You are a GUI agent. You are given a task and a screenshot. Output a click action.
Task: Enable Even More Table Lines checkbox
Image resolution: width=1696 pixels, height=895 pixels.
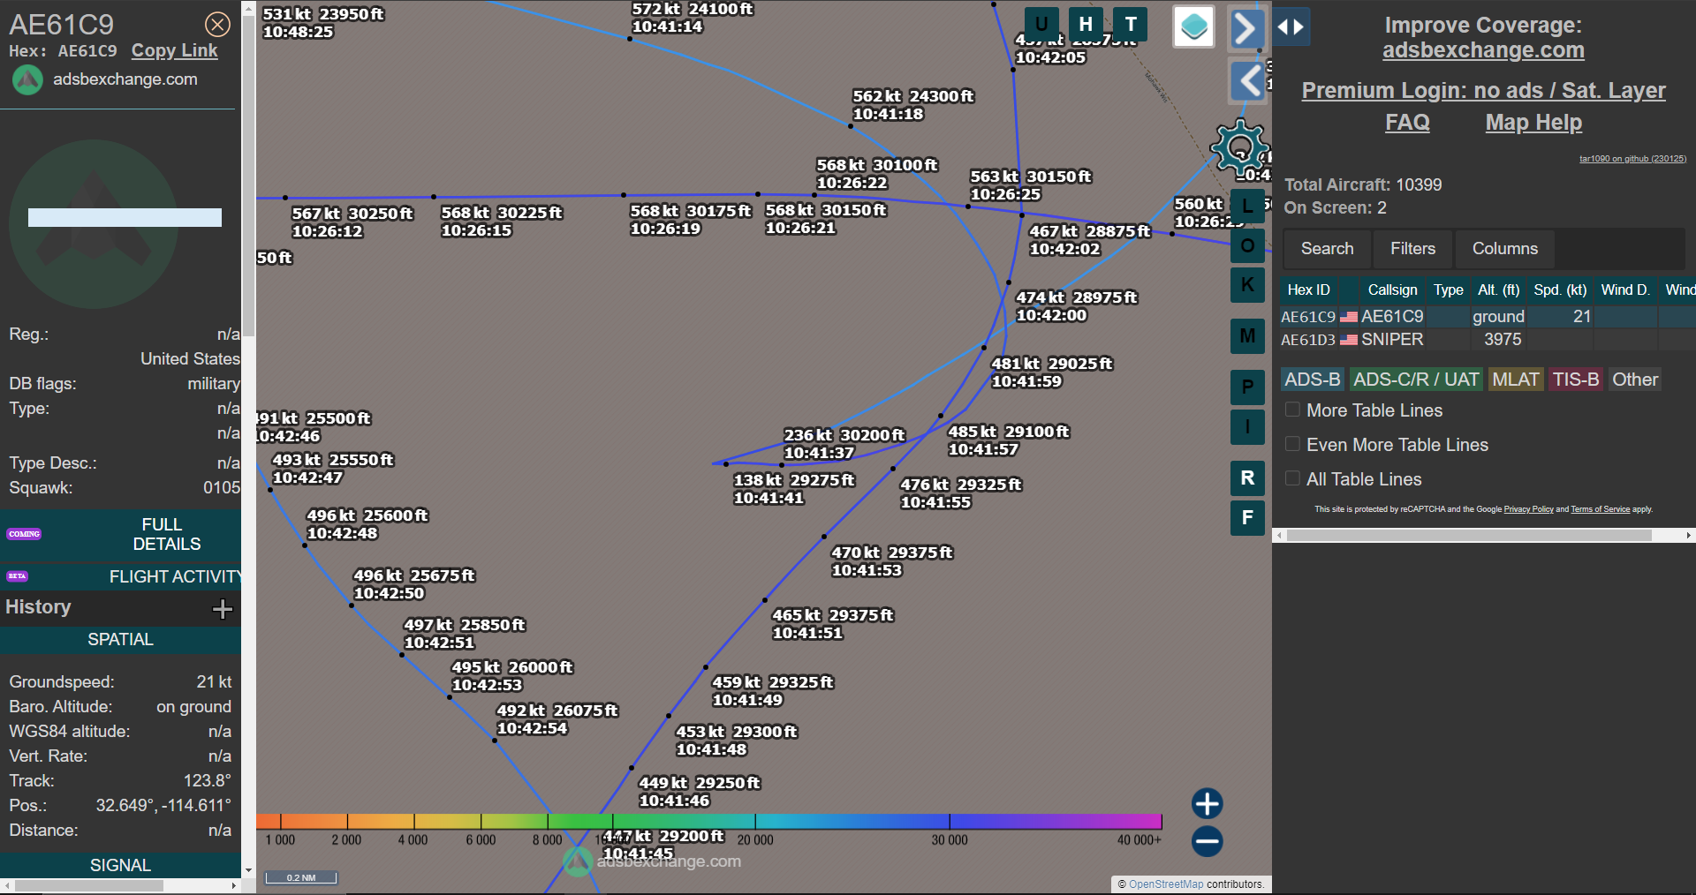[1292, 444]
